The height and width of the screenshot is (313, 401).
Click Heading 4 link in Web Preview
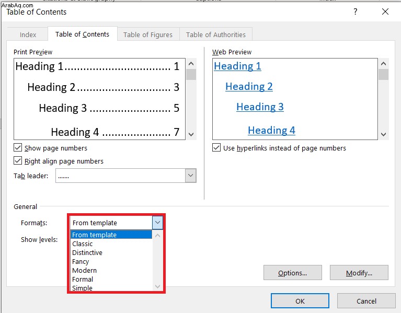271,131
